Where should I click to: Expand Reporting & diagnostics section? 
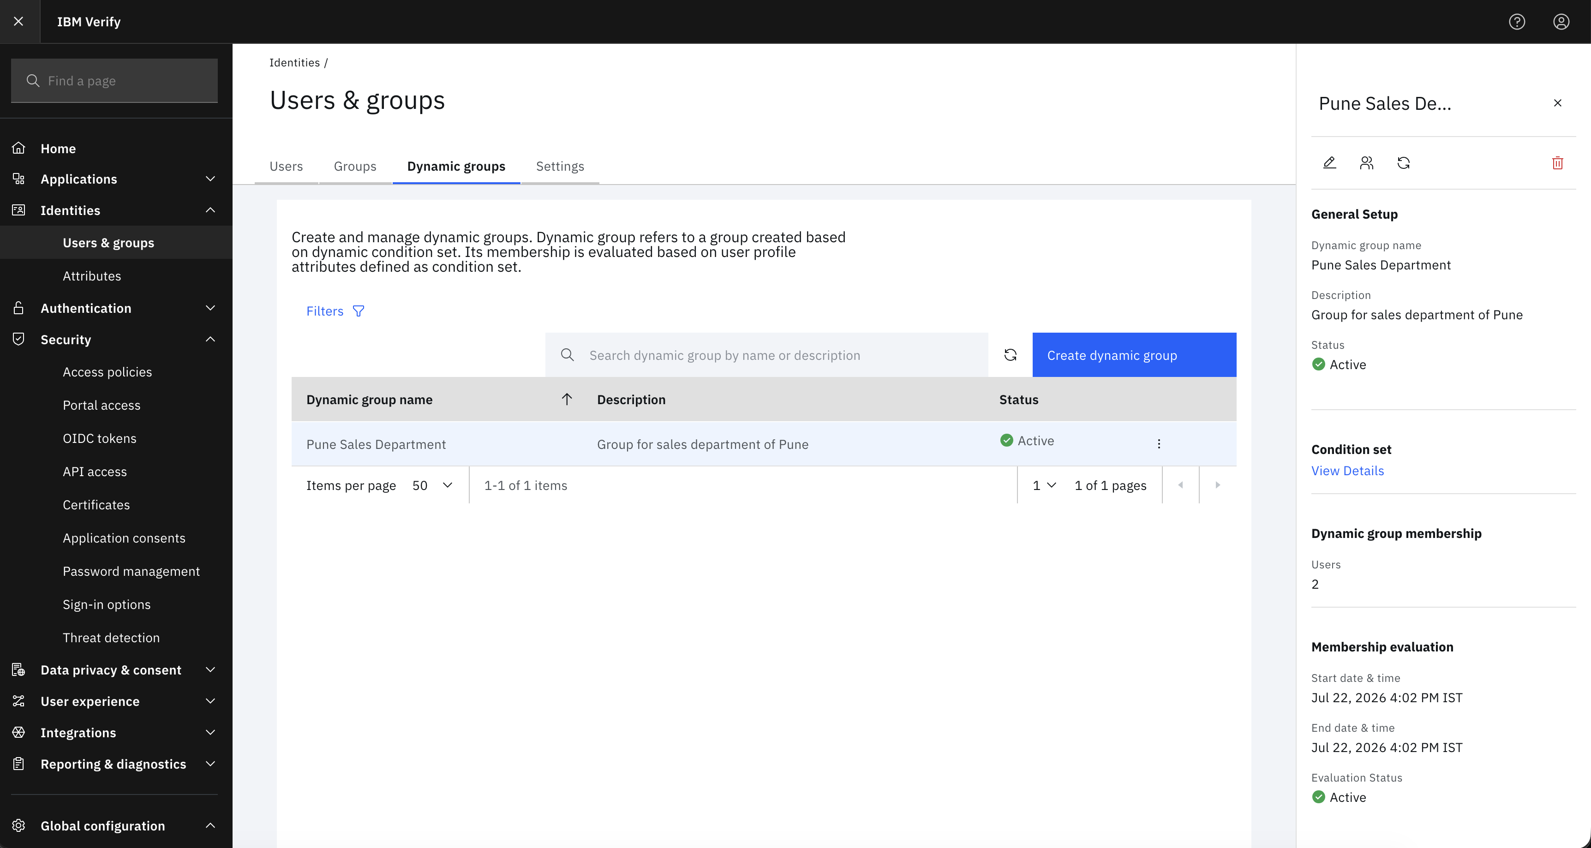(210, 764)
